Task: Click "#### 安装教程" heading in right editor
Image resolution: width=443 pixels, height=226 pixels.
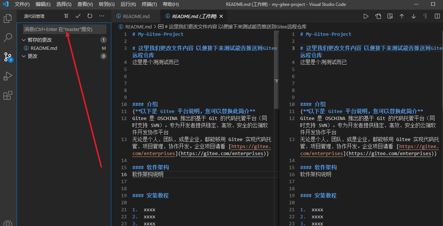Action: [x=318, y=195]
